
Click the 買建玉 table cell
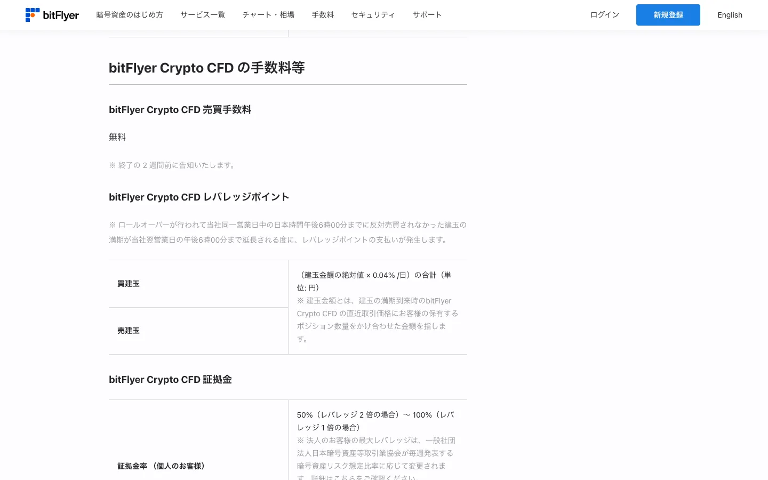click(x=198, y=284)
